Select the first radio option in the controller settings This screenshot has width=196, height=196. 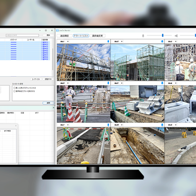pos(15,87)
